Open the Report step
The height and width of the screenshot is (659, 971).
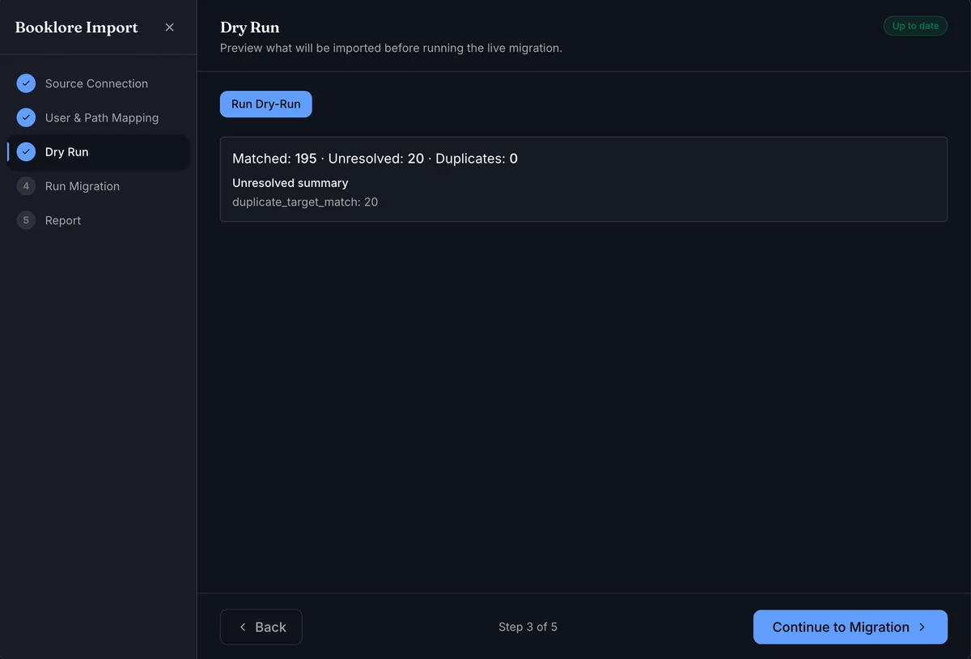[63, 220]
